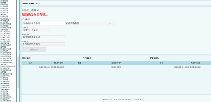Open 更新当前库存 in the sidebar
211x102 pixels.
coord(7,97)
